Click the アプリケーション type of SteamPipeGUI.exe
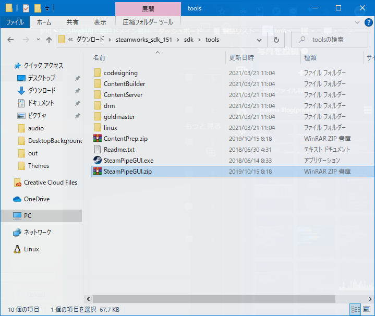This screenshot has width=375, height=316. 322,161
